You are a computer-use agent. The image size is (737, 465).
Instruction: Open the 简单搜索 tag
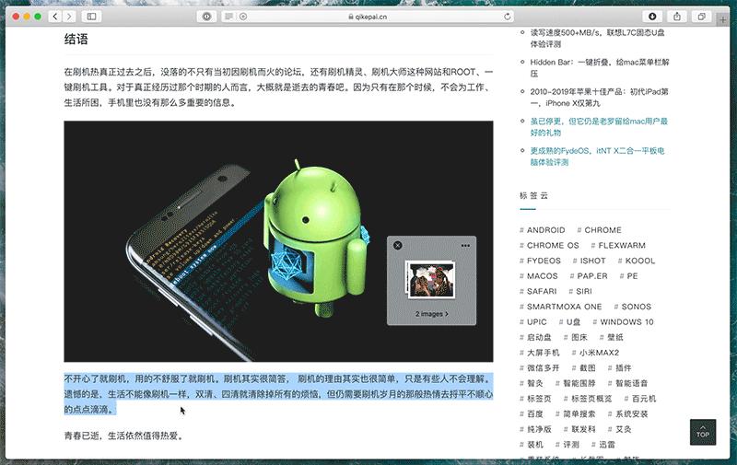click(x=575, y=414)
